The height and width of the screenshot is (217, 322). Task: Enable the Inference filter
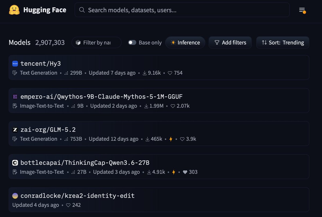185,43
